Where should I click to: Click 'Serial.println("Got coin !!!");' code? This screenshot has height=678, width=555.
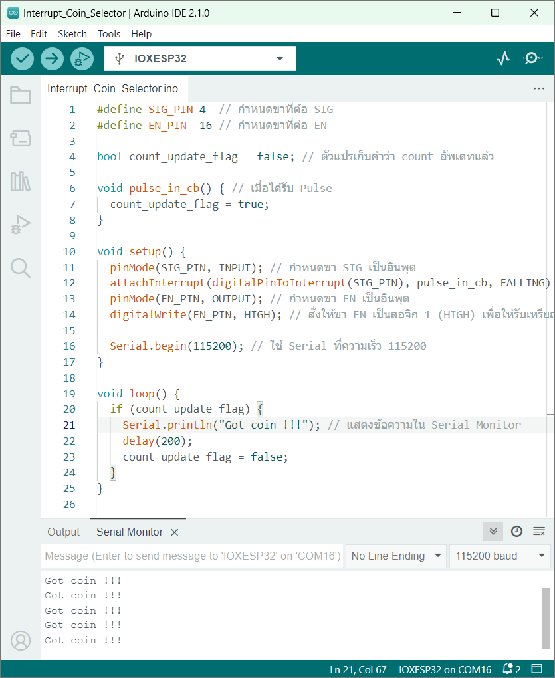tap(221, 425)
